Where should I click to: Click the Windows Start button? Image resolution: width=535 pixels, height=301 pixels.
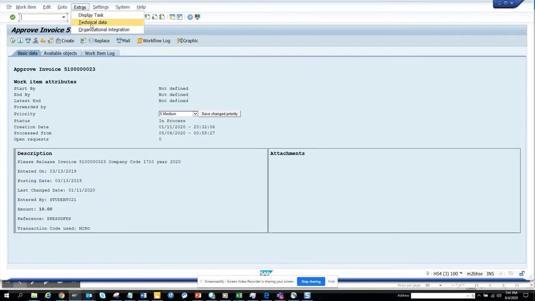(x=7, y=296)
